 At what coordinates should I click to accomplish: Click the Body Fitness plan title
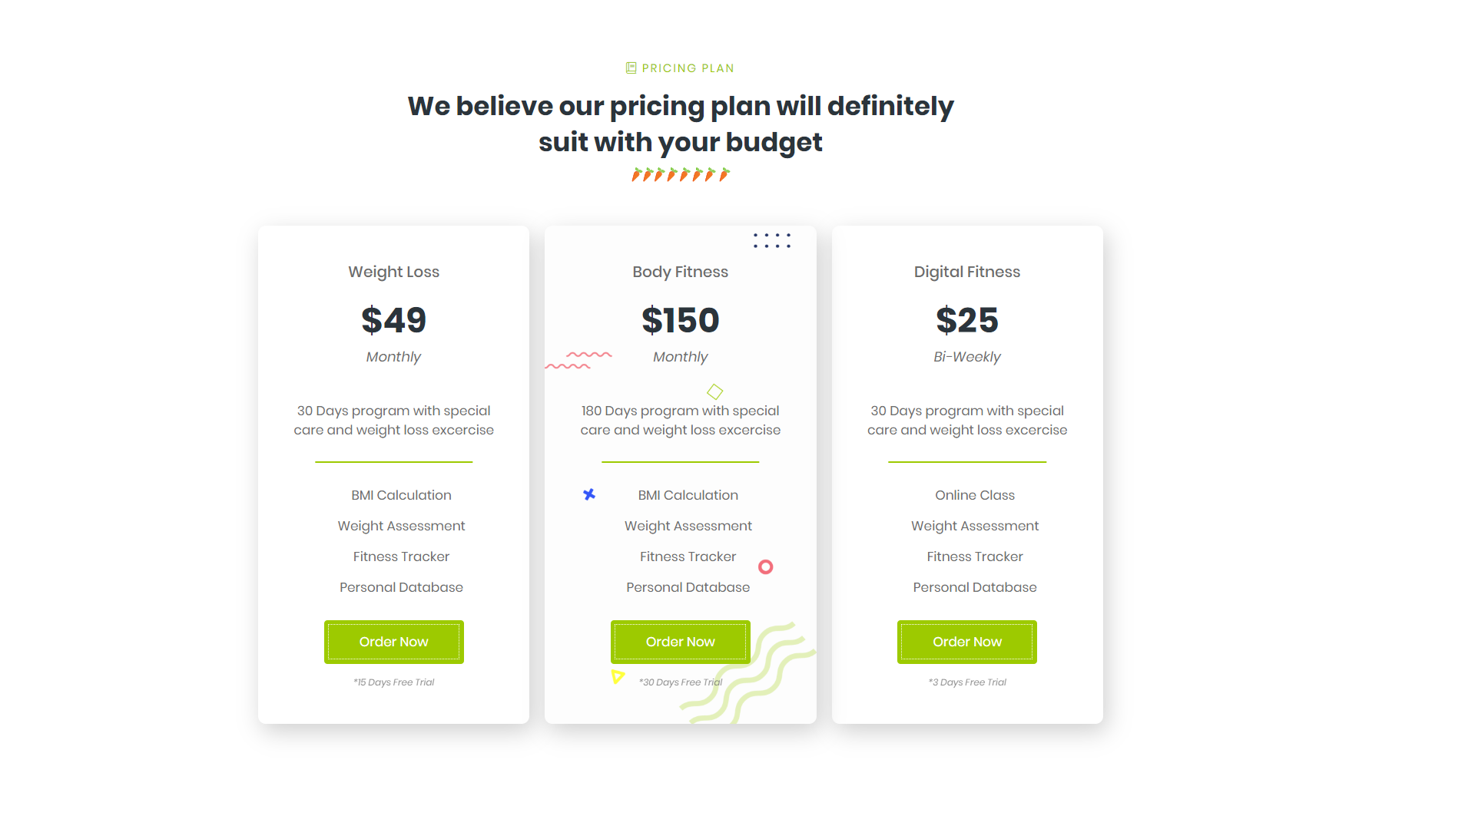point(681,272)
